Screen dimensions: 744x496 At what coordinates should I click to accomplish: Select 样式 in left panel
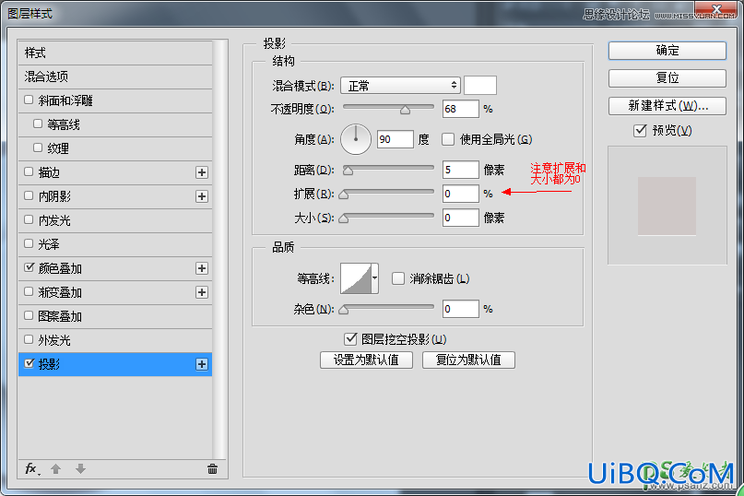115,53
